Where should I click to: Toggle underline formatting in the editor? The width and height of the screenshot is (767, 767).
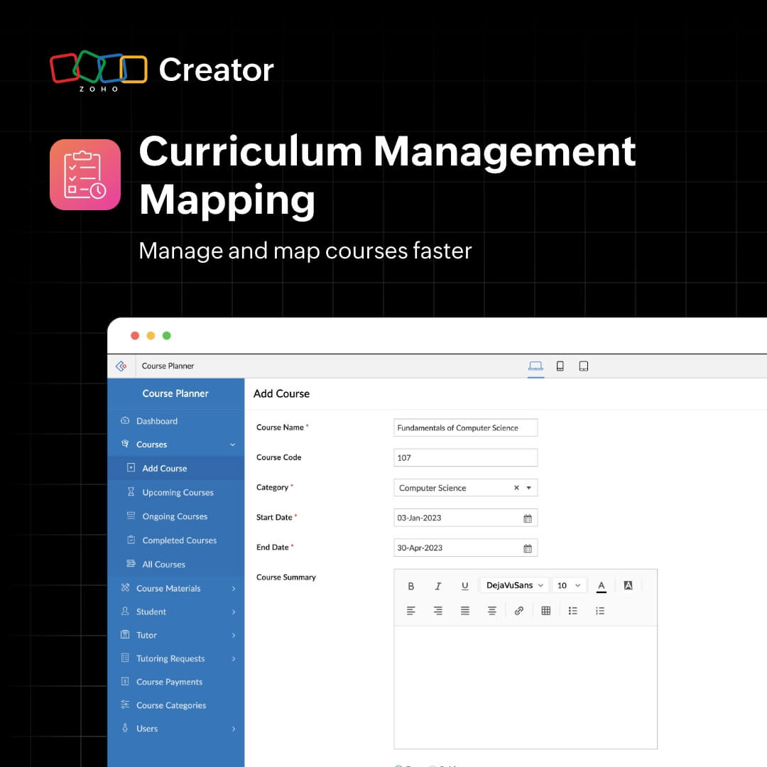(x=464, y=585)
